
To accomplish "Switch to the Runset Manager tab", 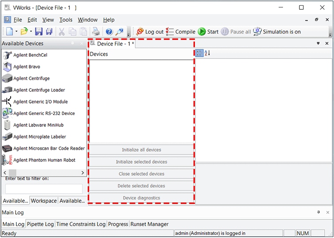I will click(150, 224).
